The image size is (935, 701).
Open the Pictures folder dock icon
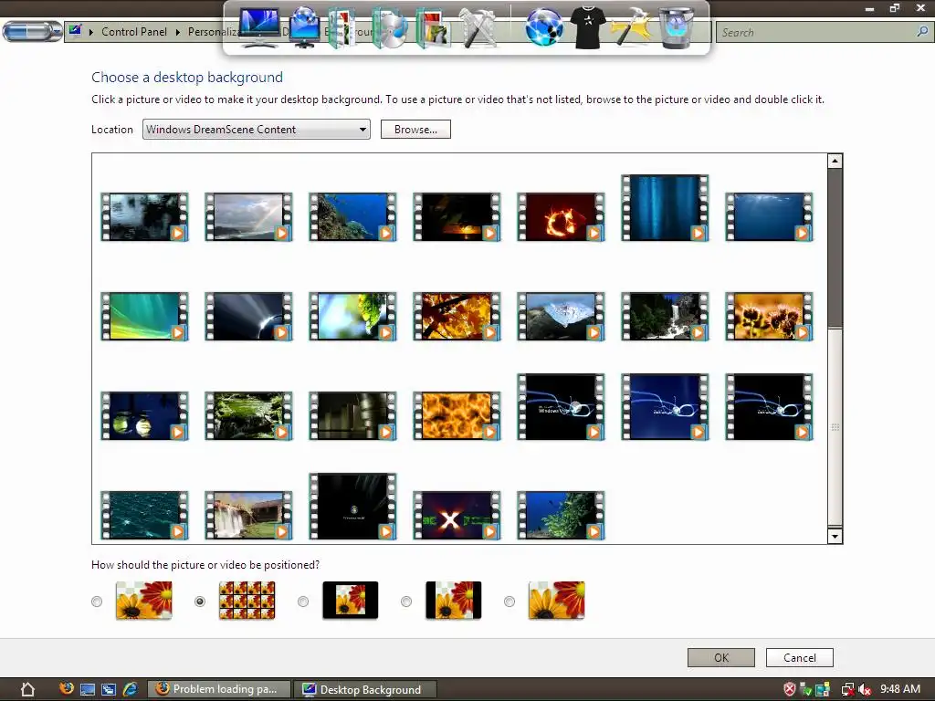click(434, 28)
